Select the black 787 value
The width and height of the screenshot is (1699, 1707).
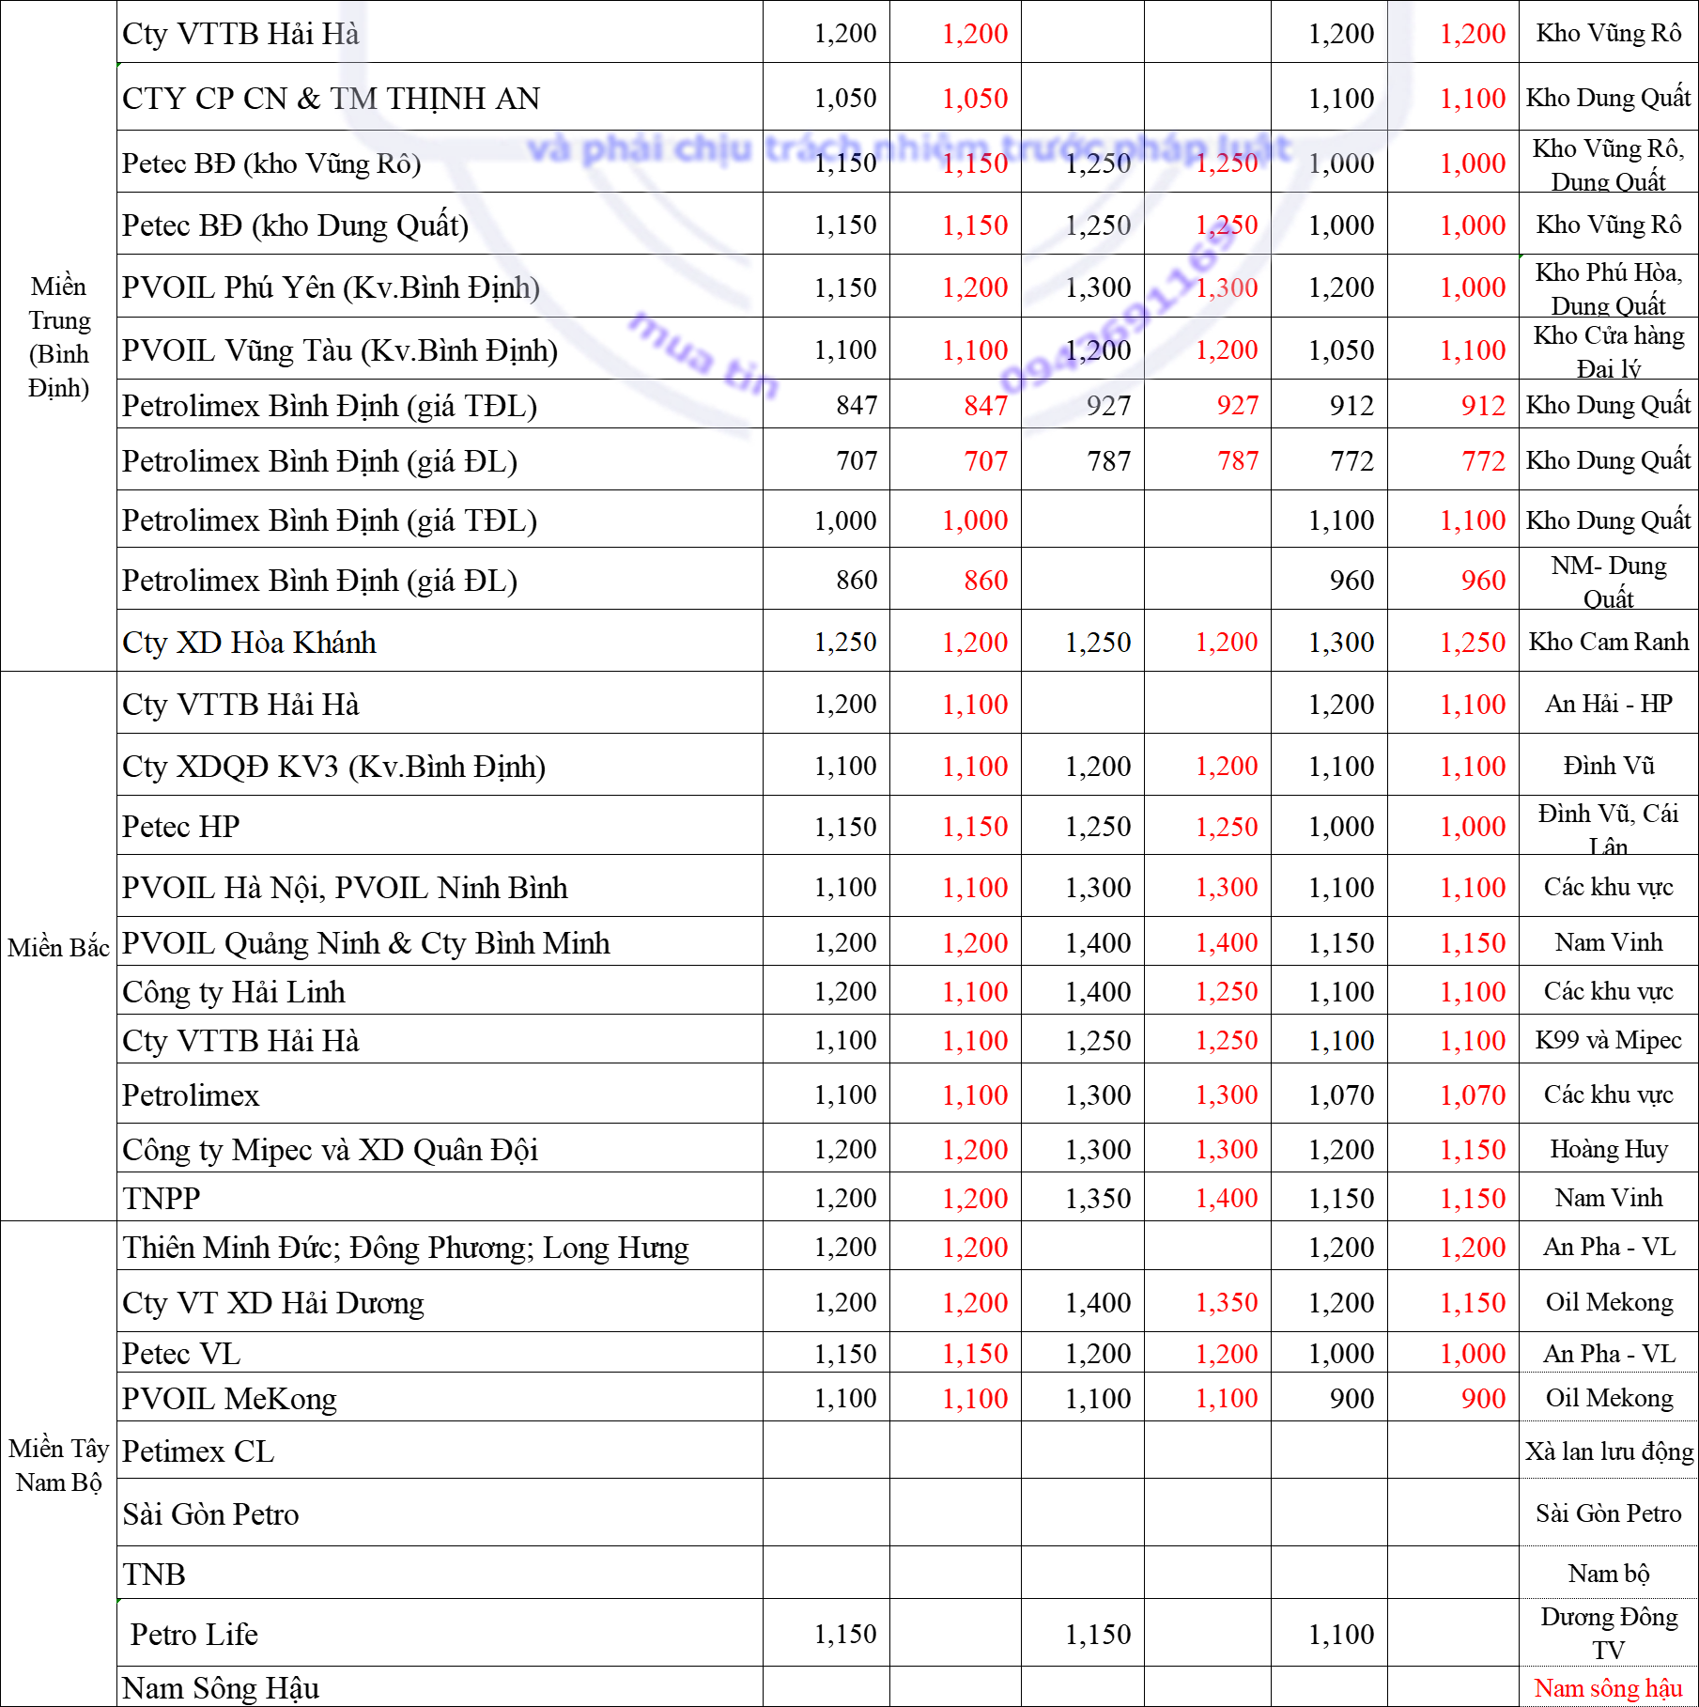[1108, 460]
